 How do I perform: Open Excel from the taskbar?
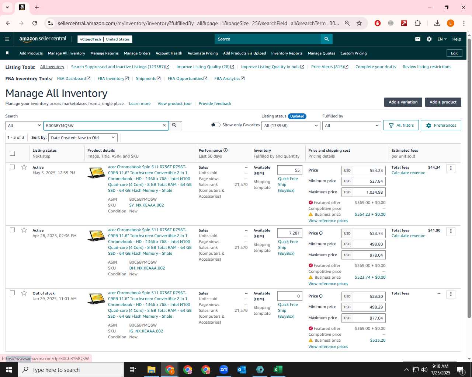click(278, 370)
